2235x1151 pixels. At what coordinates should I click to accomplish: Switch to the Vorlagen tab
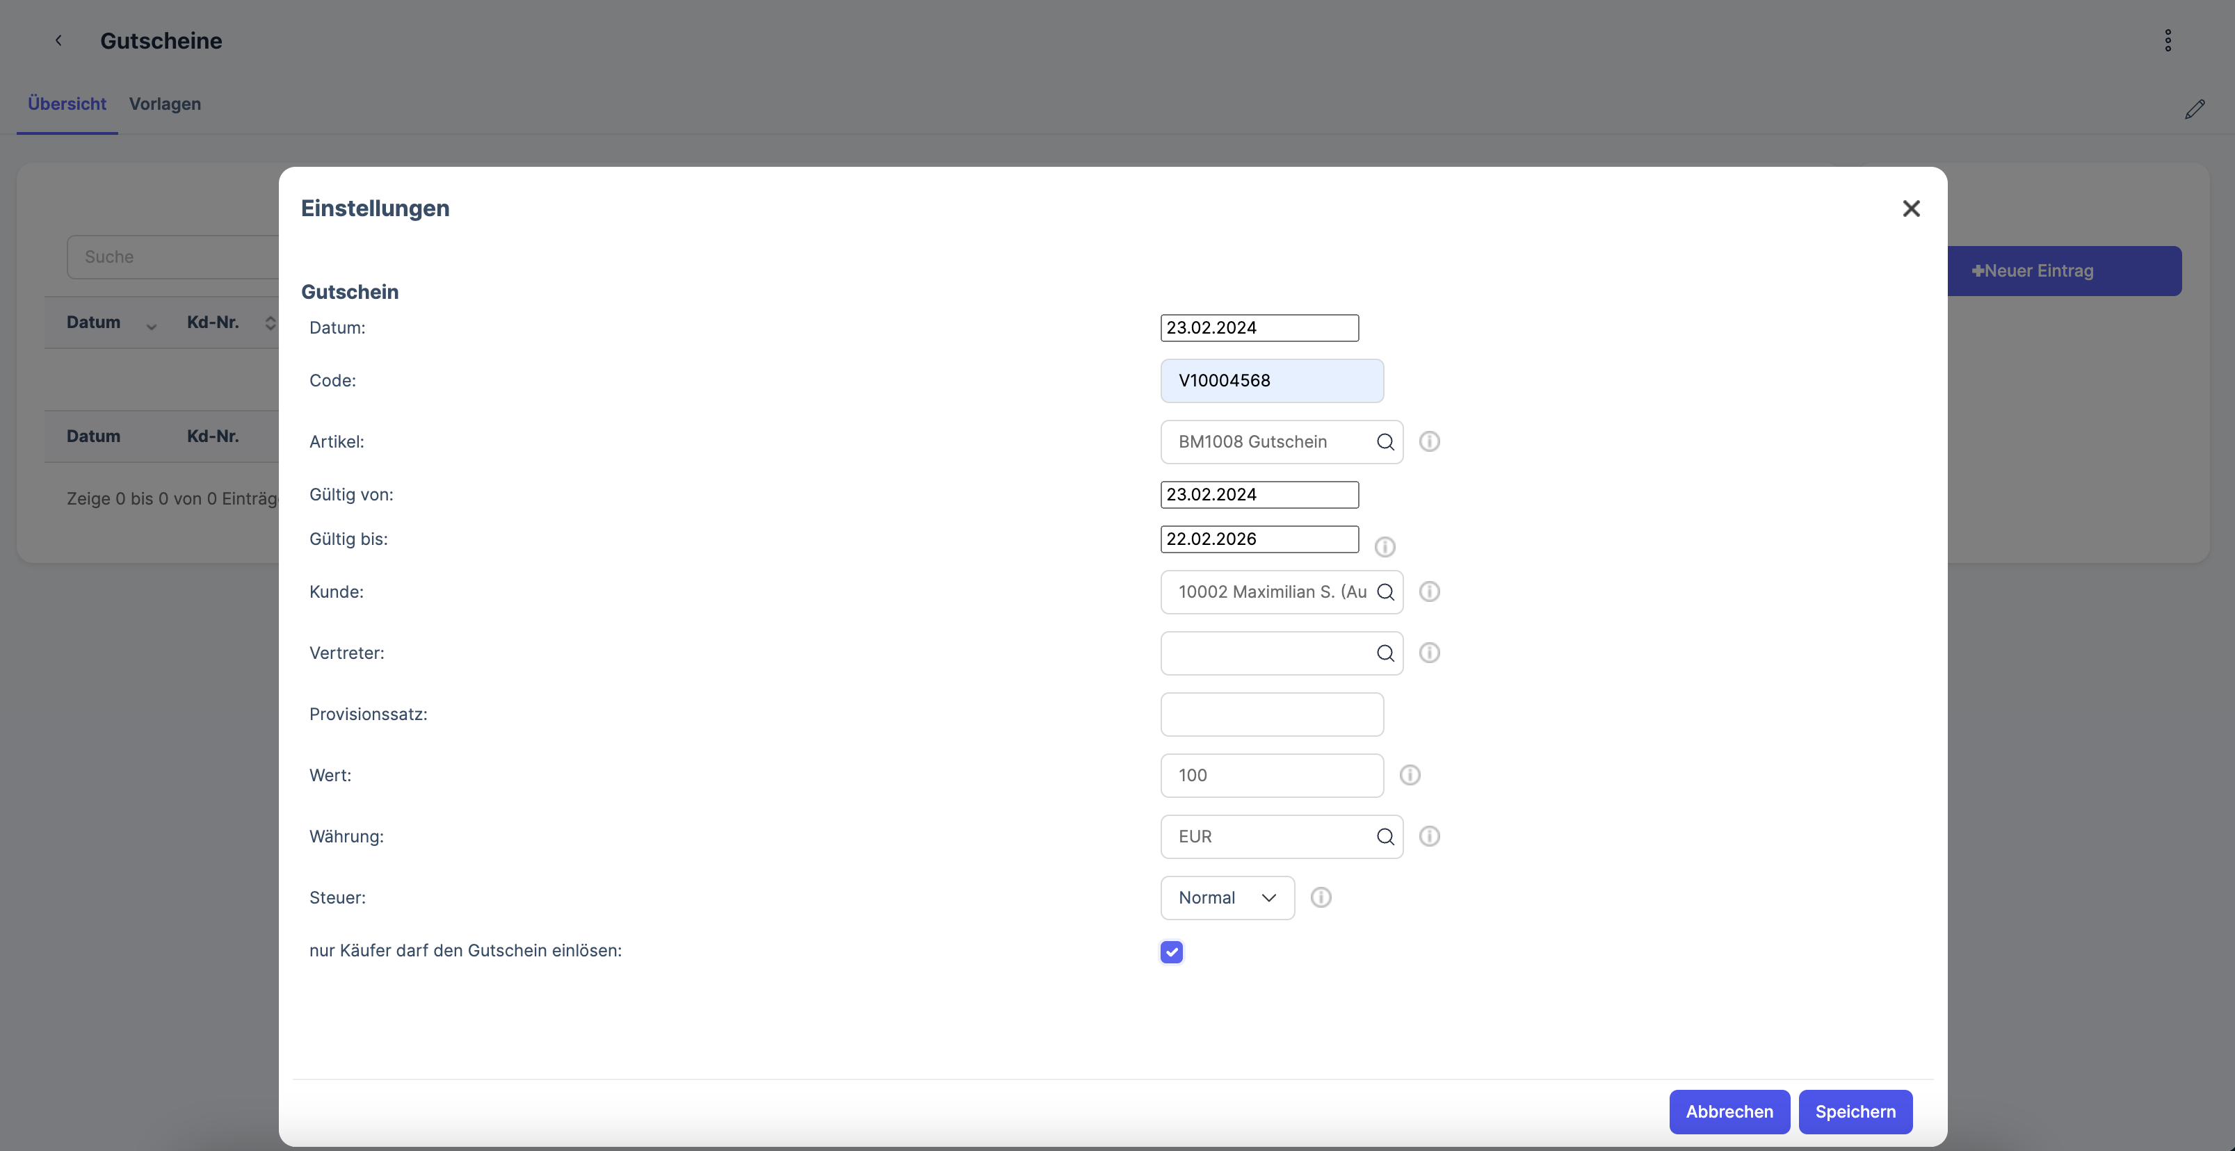tap(165, 104)
